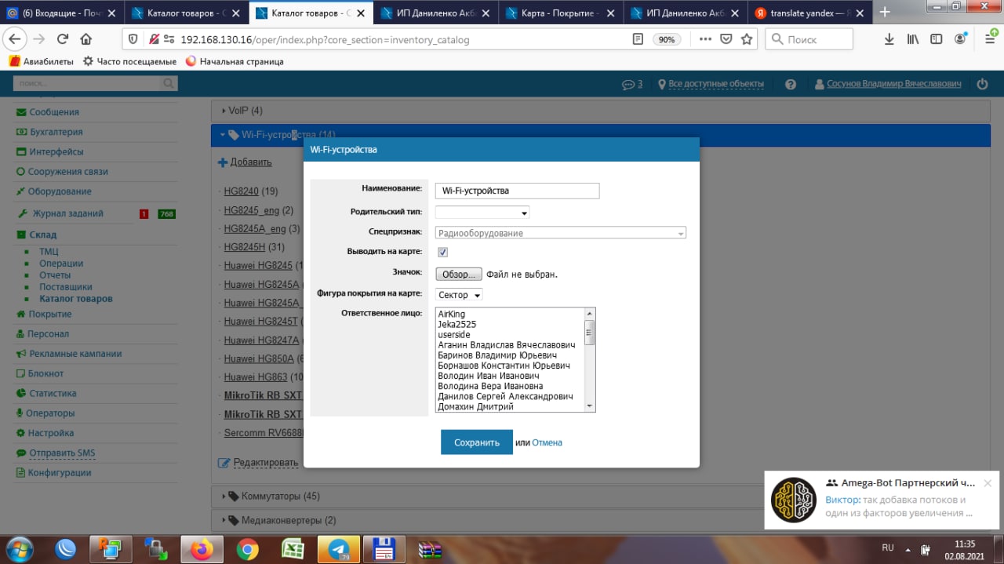Open the Журнал заданий sidebar item
Image resolution: width=1004 pixels, height=564 pixels.
(x=67, y=213)
